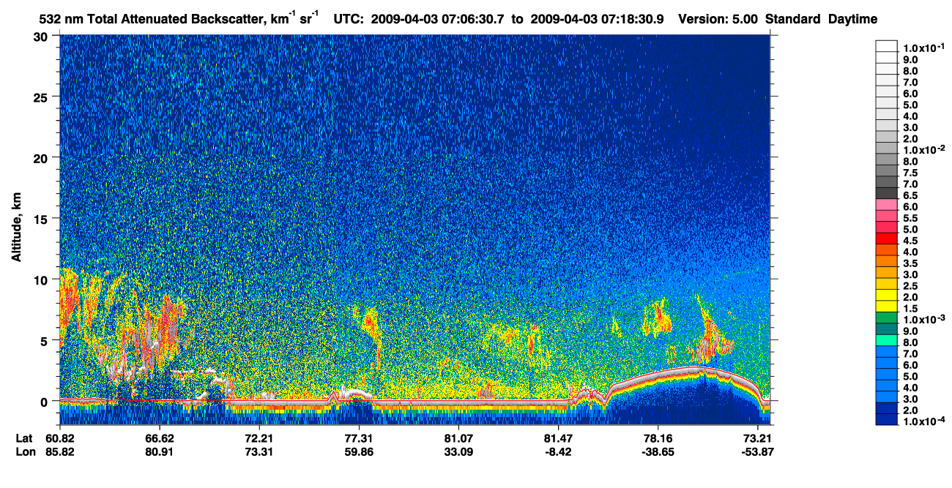
Task: Select latitude value 73.21
Action: (756, 438)
